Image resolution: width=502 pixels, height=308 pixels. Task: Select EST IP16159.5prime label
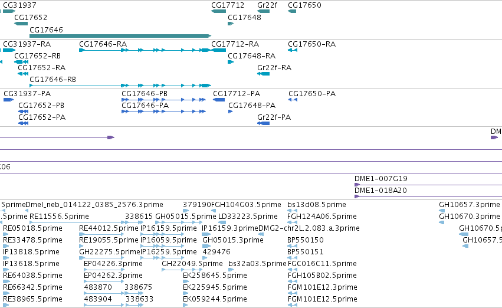[x=168, y=228]
